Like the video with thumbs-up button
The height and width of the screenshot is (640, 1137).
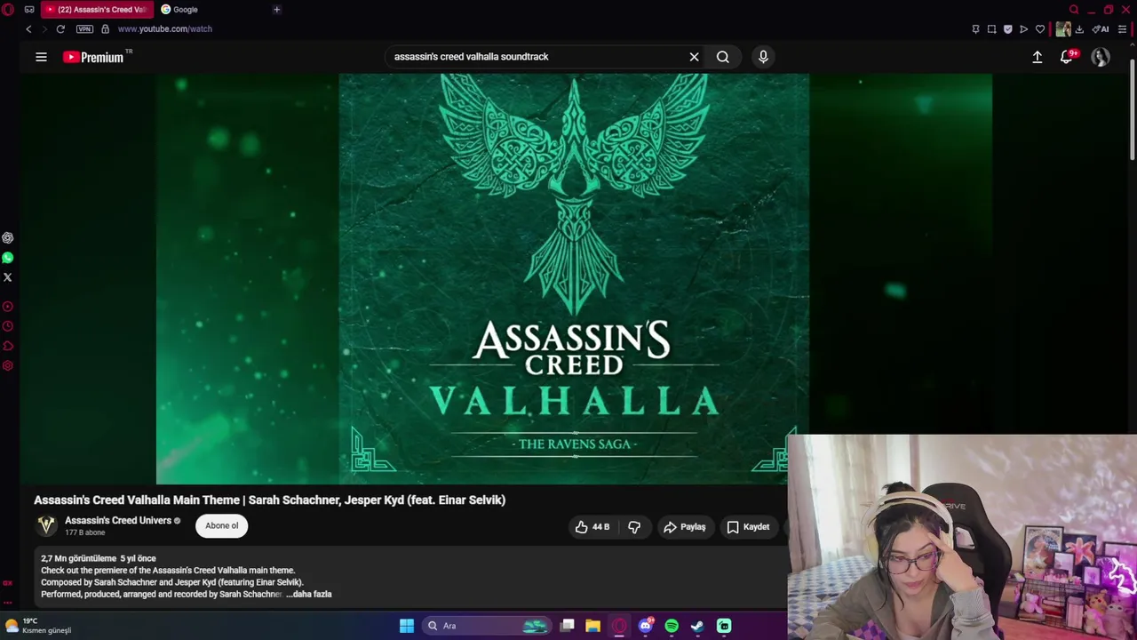pos(592,527)
